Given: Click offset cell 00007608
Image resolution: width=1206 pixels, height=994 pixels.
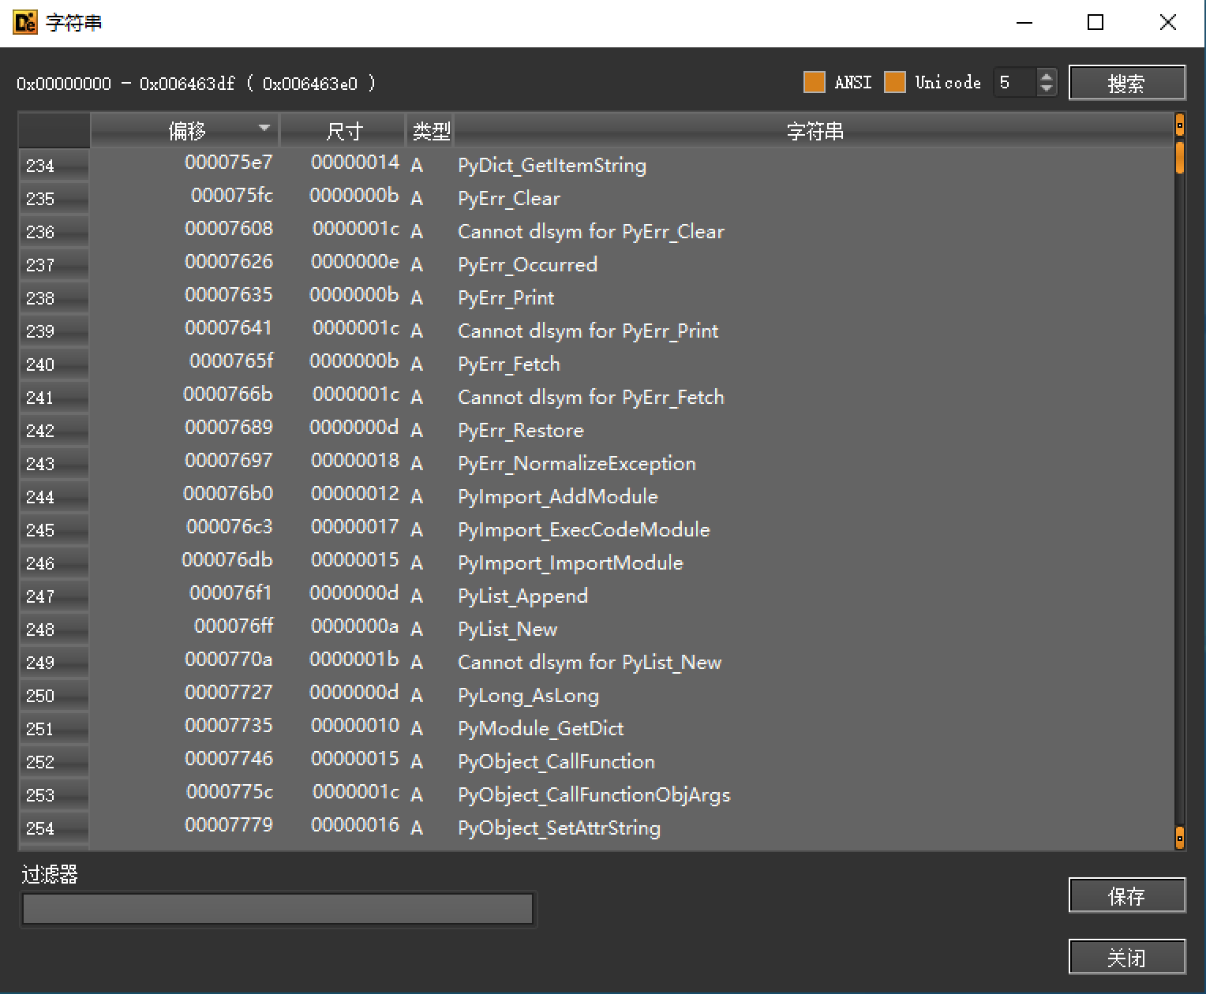Looking at the screenshot, I should click(x=229, y=229).
